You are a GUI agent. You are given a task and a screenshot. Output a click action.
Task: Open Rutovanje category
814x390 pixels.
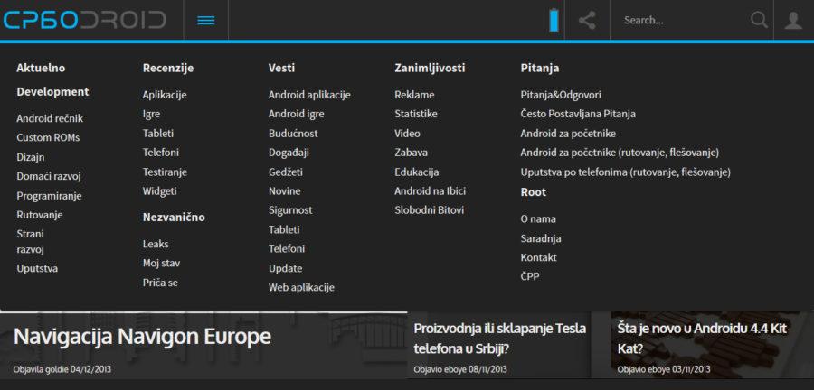40,215
